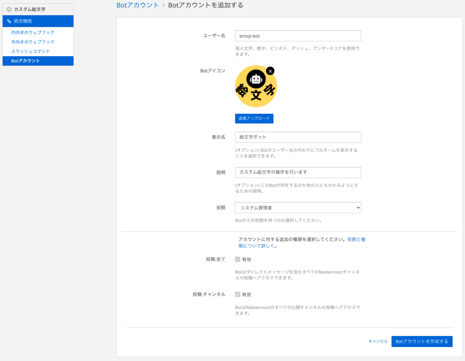The image size is (465, 361).
Task: Focus the 表示名 input field
Action: click(x=298, y=137)
